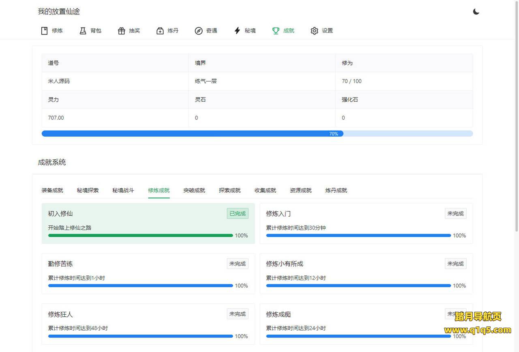Select the 炼丹 icon in navigation

coord(160,31)
